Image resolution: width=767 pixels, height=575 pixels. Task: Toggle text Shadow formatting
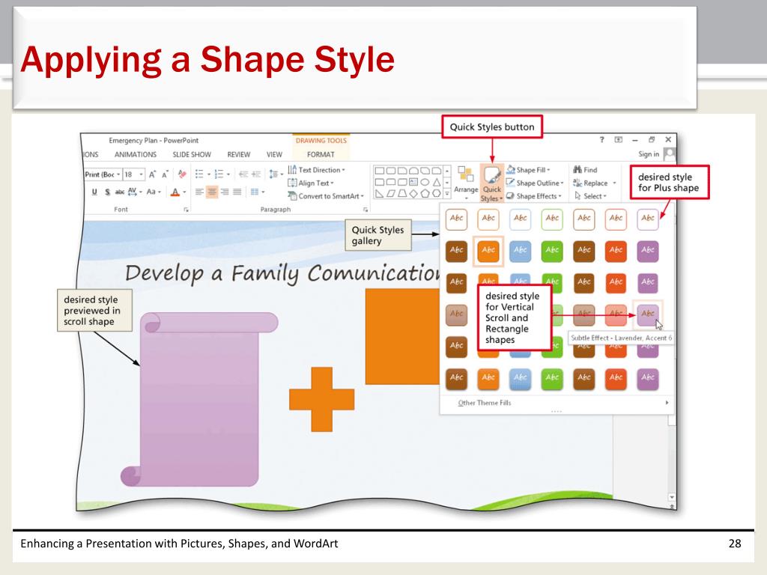tap(107, 192)
